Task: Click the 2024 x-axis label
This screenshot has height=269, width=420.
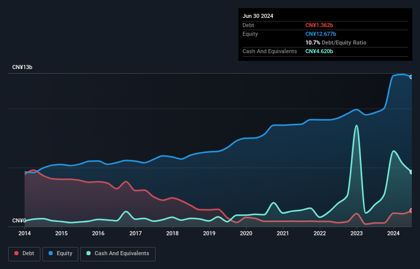Action: [393, 233]
